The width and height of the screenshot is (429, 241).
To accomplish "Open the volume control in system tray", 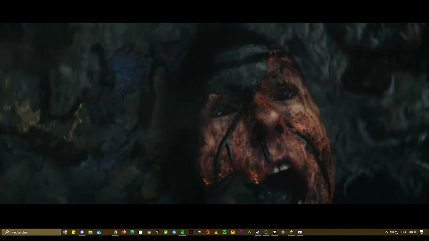I will 391,232.
